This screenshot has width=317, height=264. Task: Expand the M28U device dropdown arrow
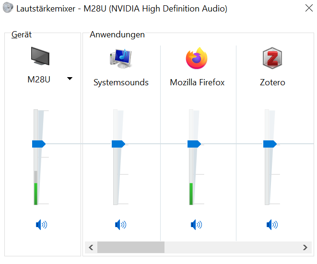70,79
